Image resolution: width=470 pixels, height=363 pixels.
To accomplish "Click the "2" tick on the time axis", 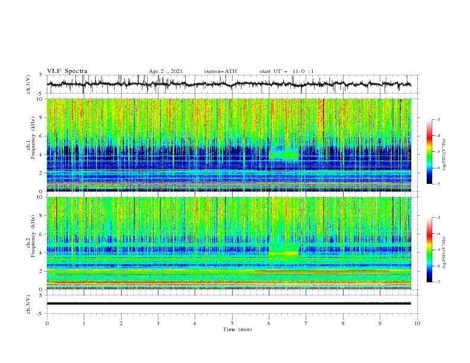I will [x=121, y=323].
